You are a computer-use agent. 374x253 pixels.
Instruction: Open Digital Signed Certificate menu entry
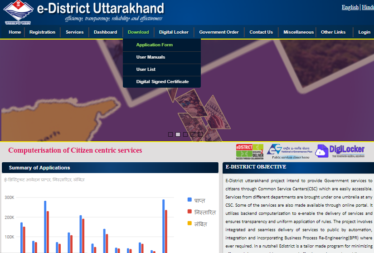pyautogui.click(x=162, y=82)
